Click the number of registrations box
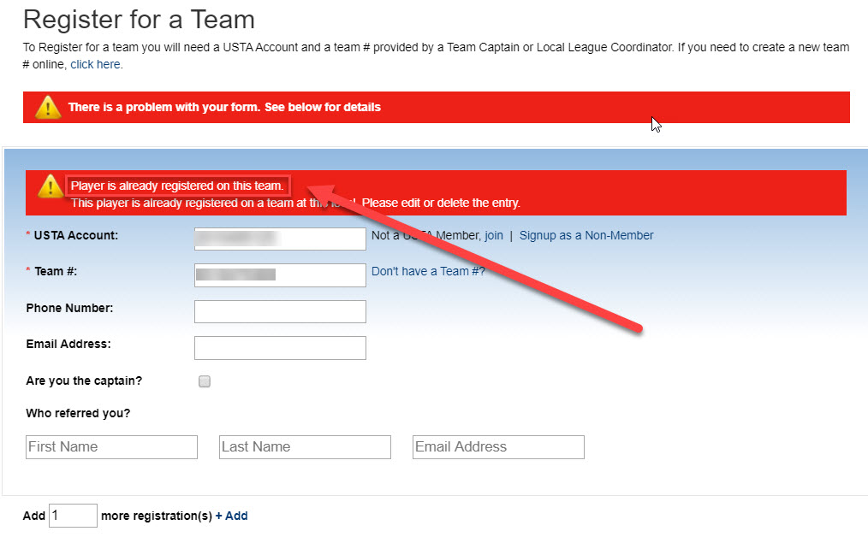 tap(73, 516)
